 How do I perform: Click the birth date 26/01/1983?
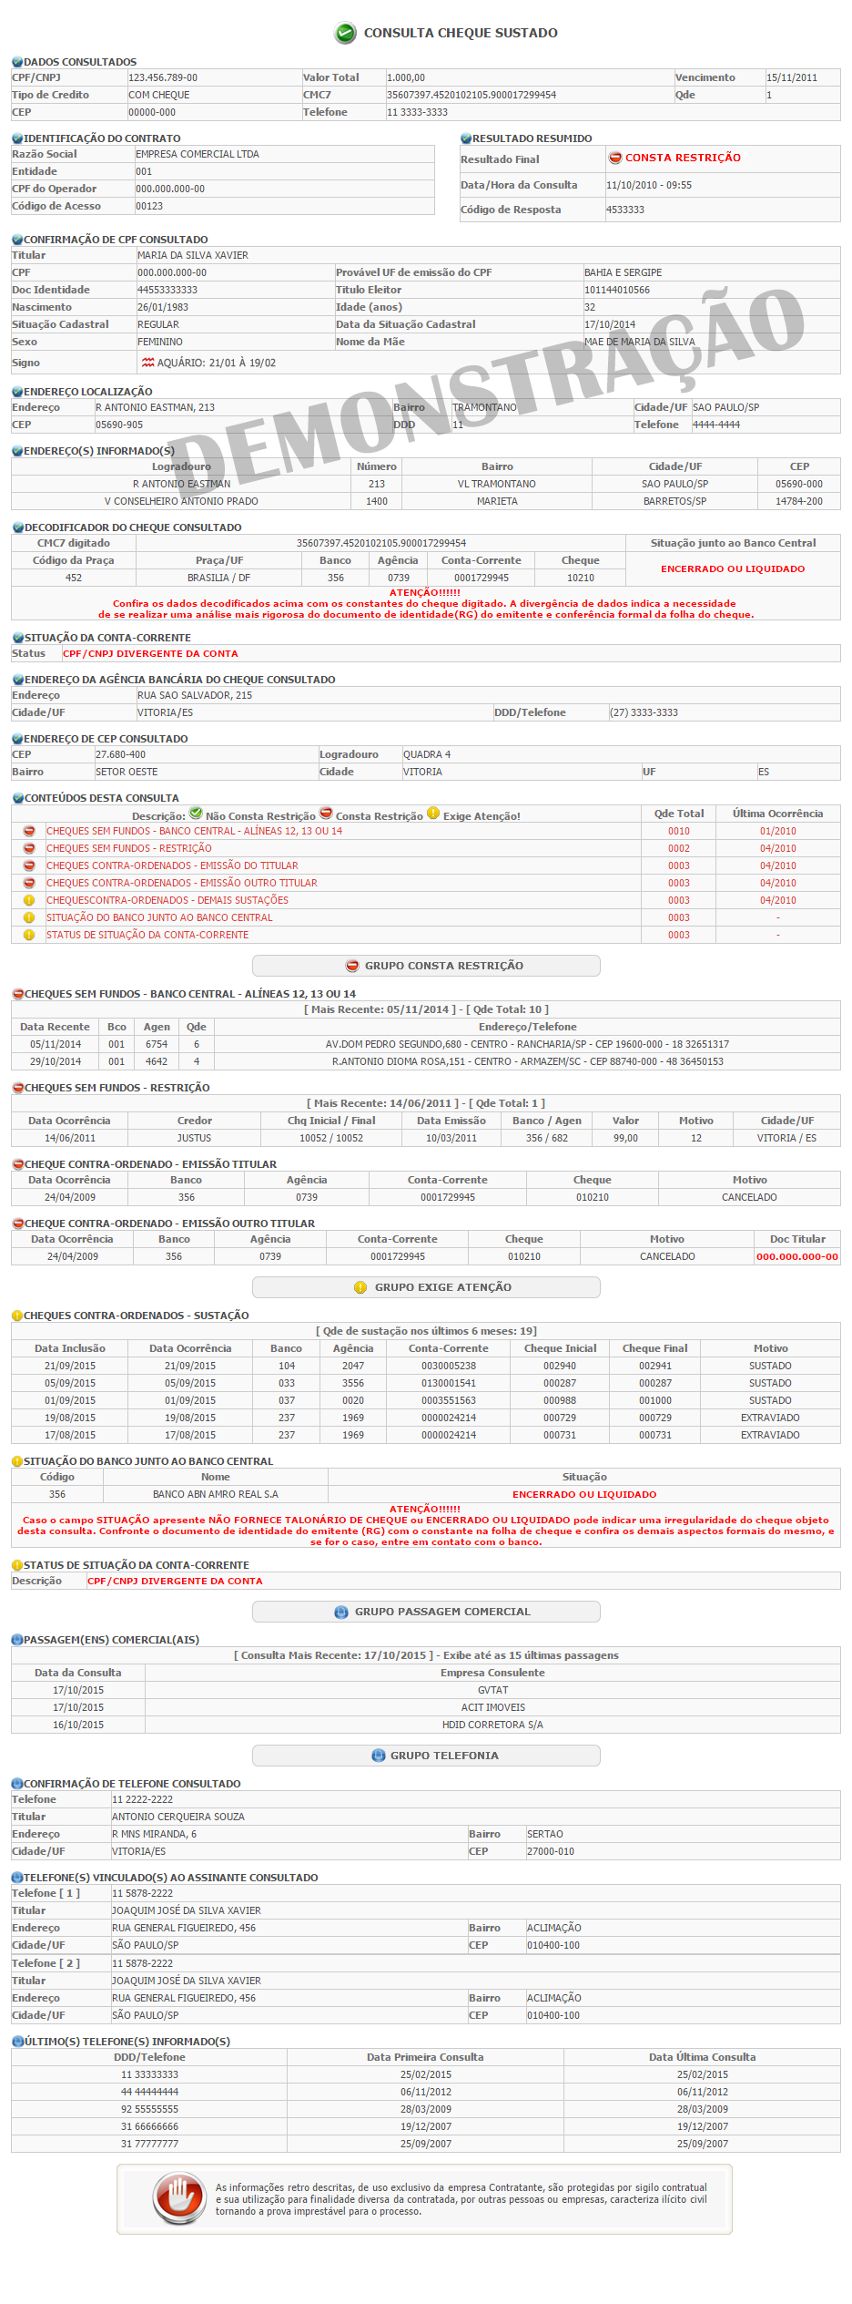(163, 308)
